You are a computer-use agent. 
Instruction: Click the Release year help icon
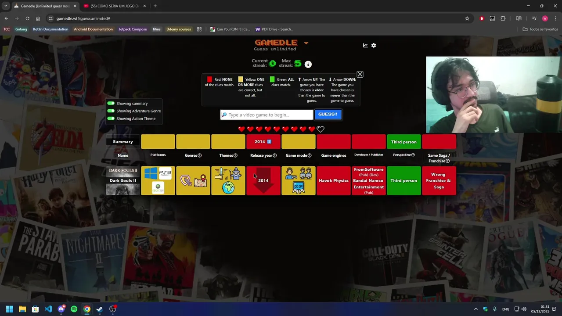click(x=275, y=155)
